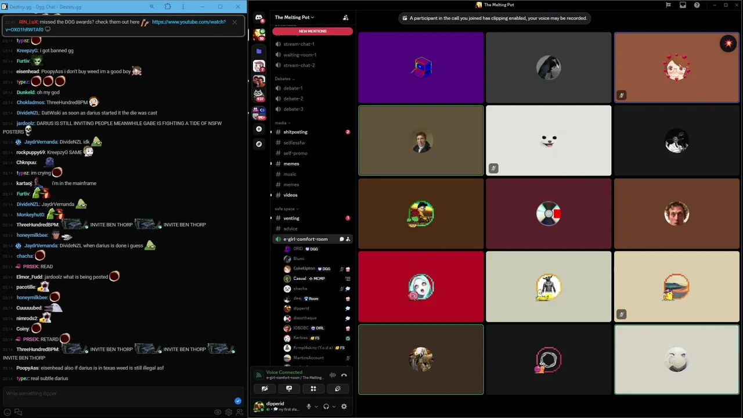Screen dimensions: 743x418
Task: Select CokeUpton in voice member list
Action: pos(317,269)
